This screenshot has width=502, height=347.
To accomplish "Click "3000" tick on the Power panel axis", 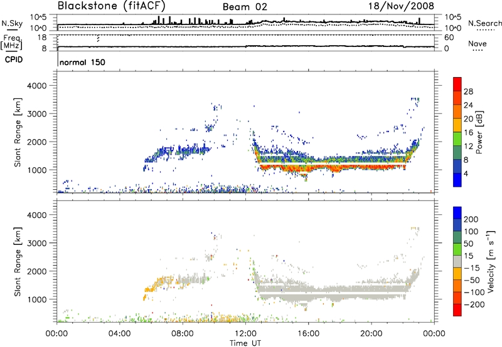I will [x=37, y=114].
